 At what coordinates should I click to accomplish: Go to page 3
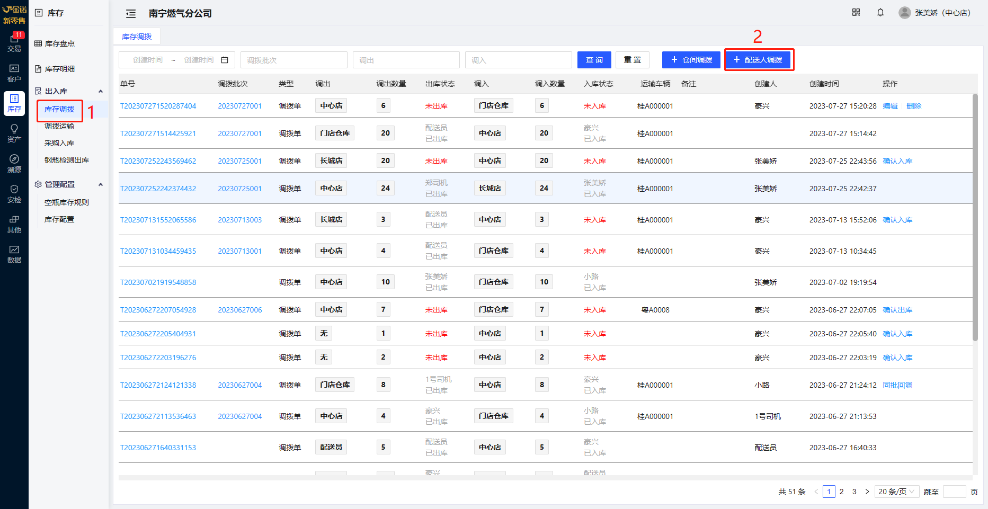click(854, 492)
